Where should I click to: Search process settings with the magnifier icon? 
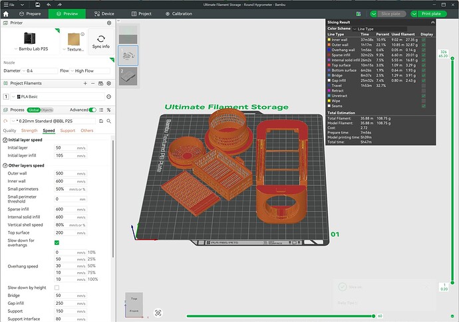109,121
